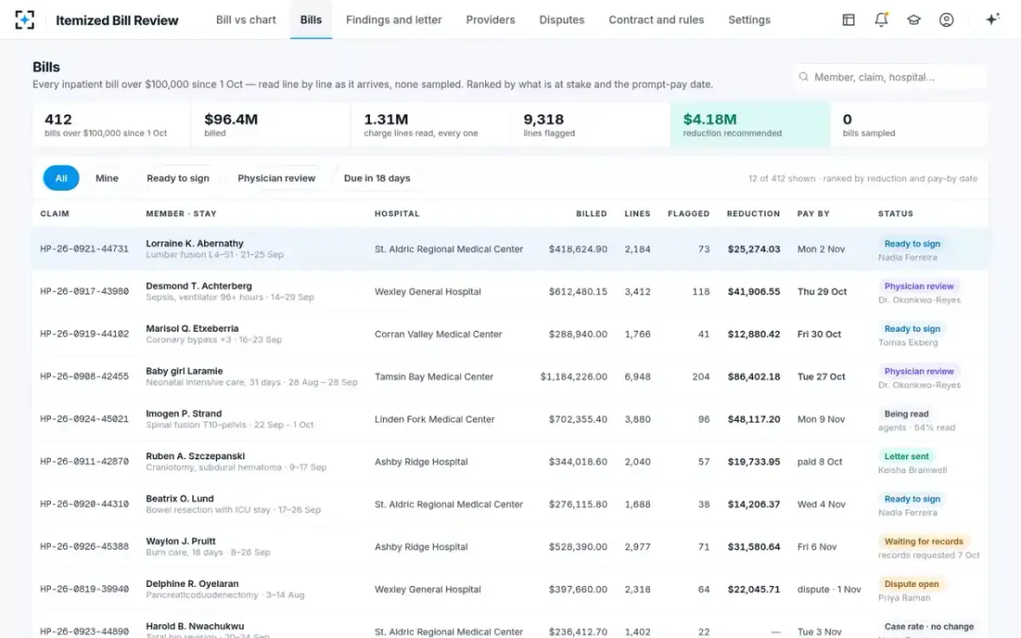
Task: Click Ready to sign badge for Etxeberria
Action: (x=912, y=328)
